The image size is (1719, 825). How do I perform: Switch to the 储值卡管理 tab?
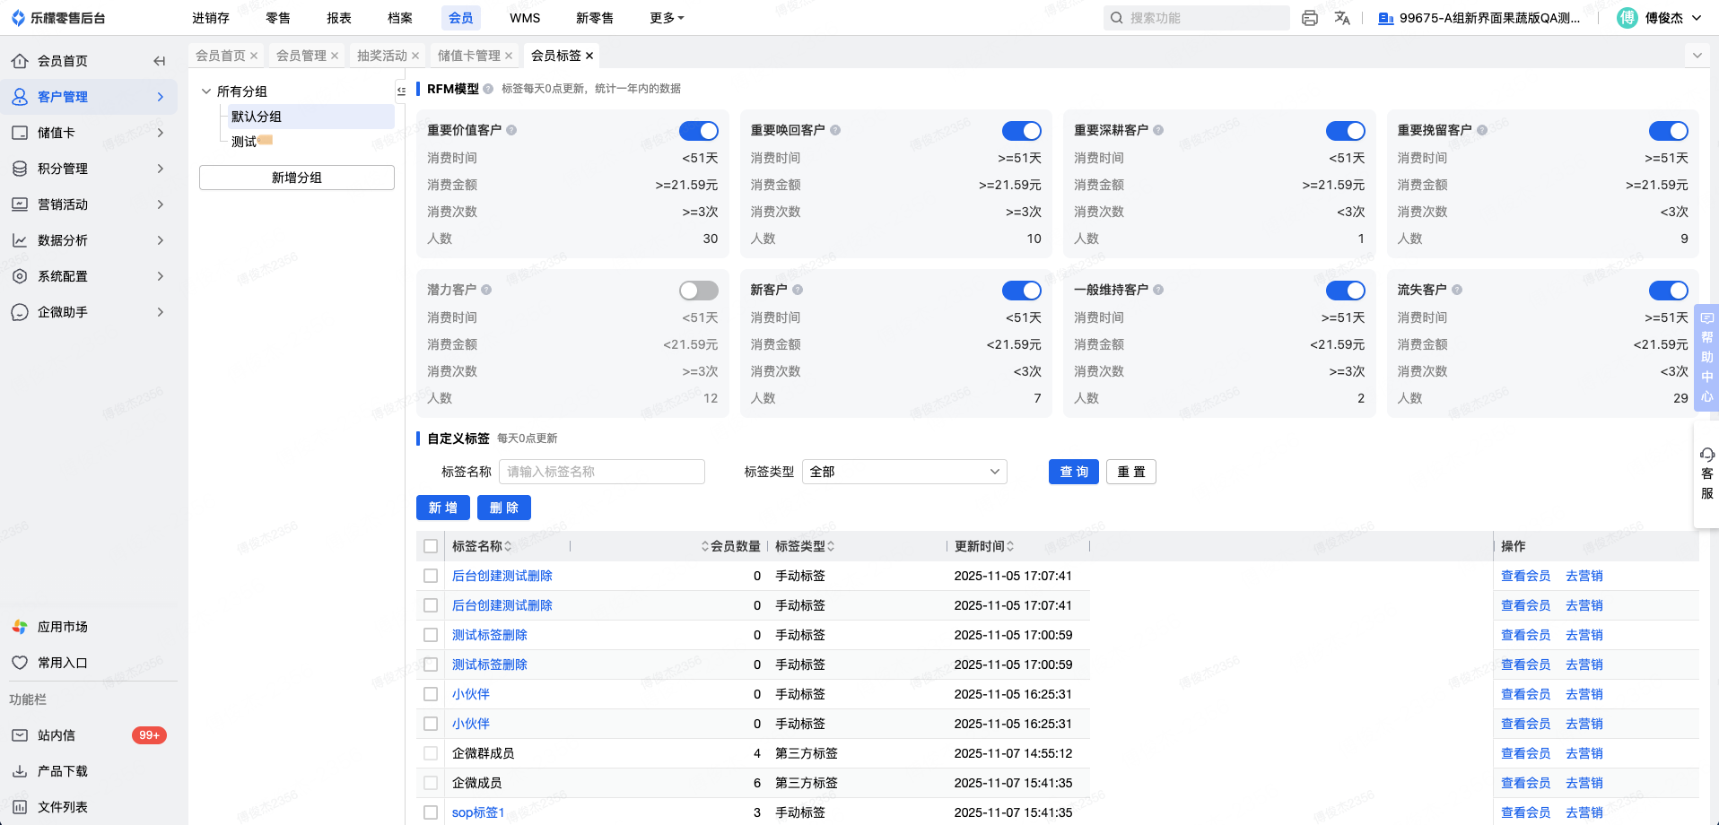469,56
